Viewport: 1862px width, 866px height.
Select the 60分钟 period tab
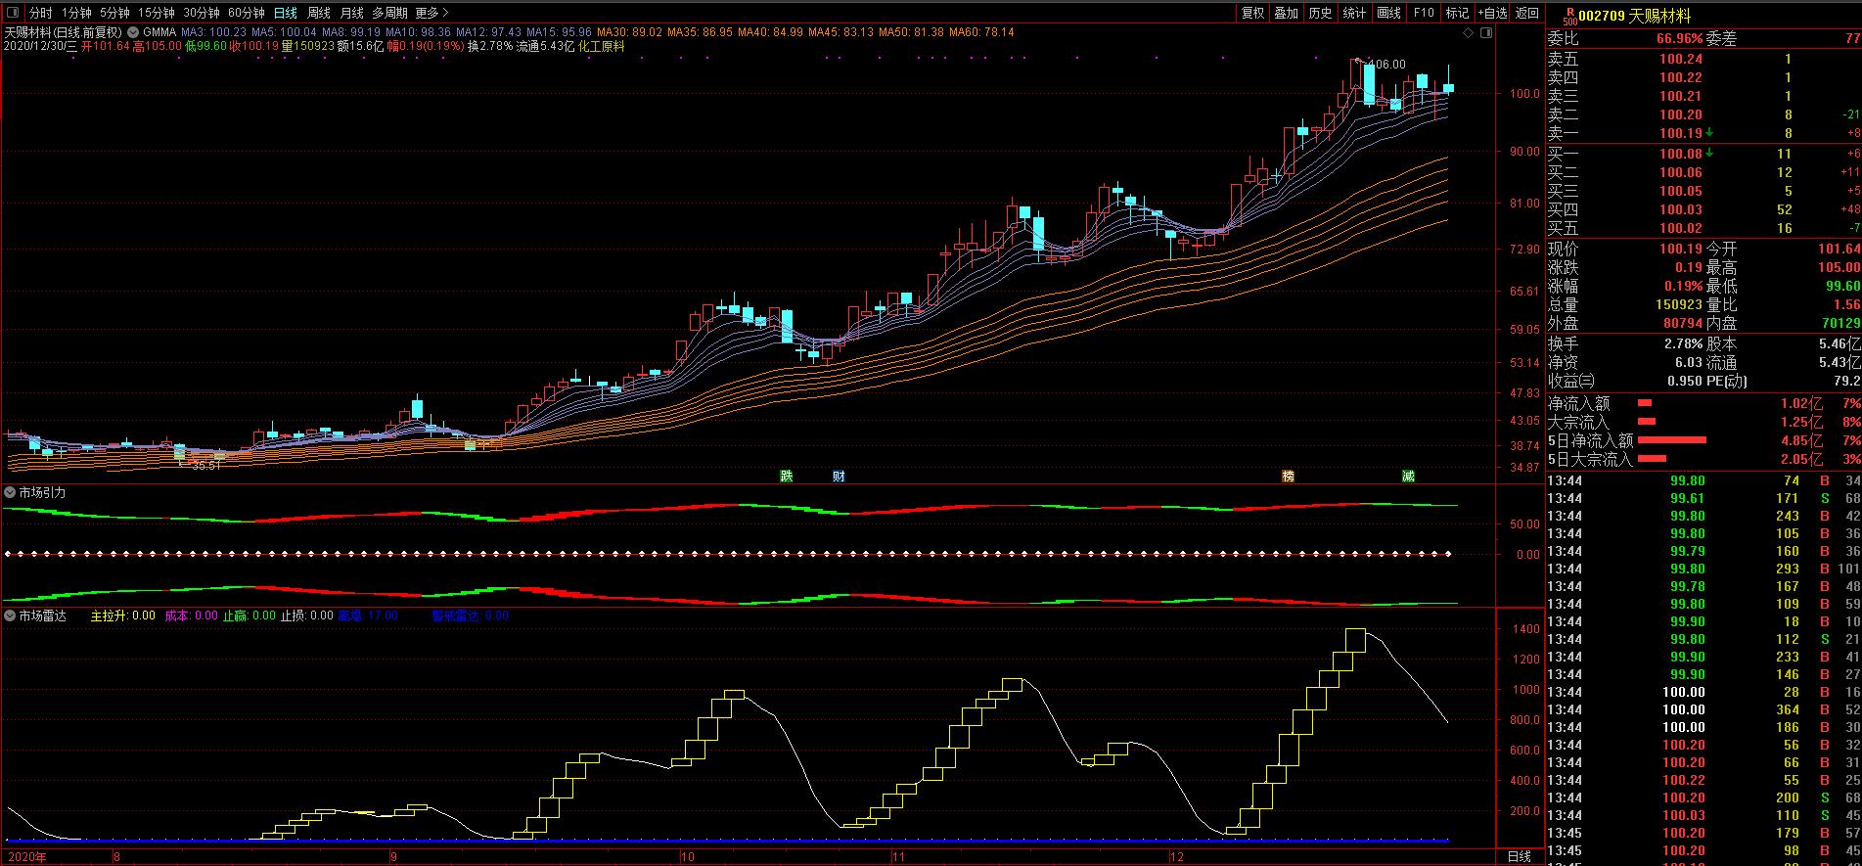click(x=246, y=13)
